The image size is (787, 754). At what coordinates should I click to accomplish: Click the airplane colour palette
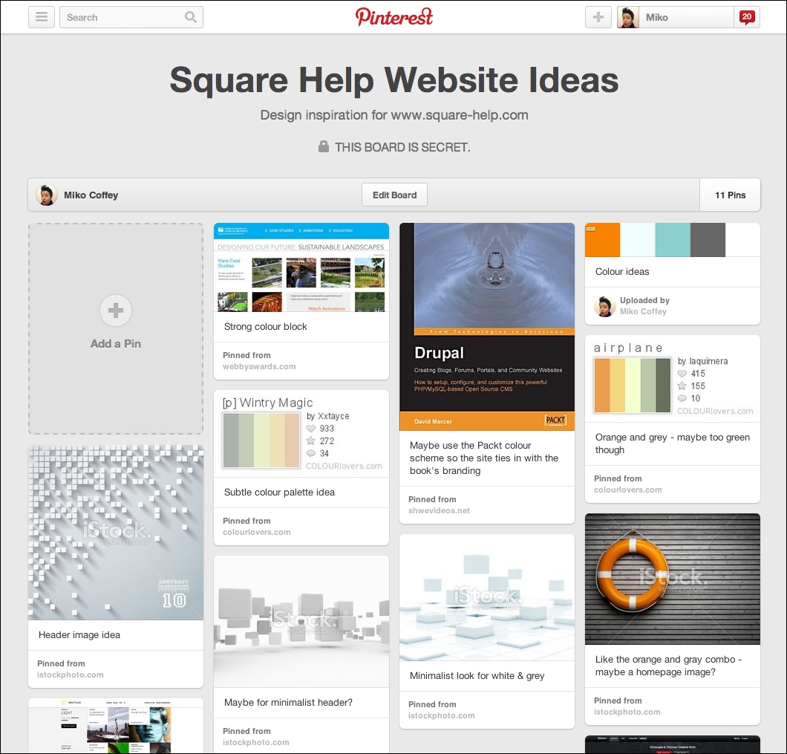633,385
